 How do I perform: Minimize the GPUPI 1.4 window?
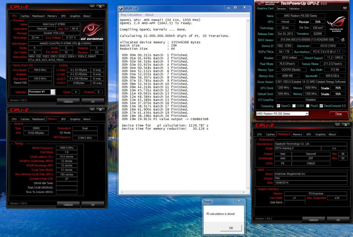(229, 7)
